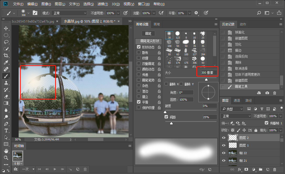
Task: Select the Crop tool
Action: (6, 56)
